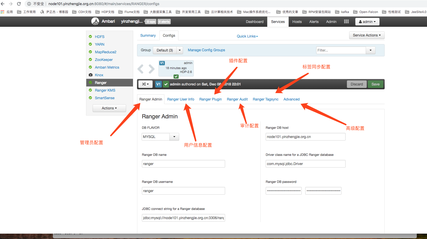Screen dimensions: 427x239
Task: Open the Default (3) config group dropdown
Action: tap(168, 50)
